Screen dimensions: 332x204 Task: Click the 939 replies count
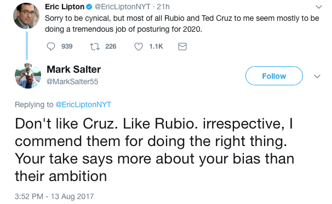[67, 46]
